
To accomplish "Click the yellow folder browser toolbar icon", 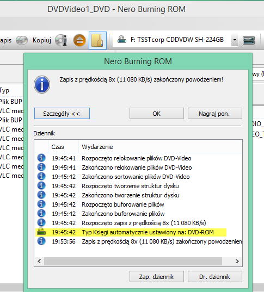I will click(97, 40).
